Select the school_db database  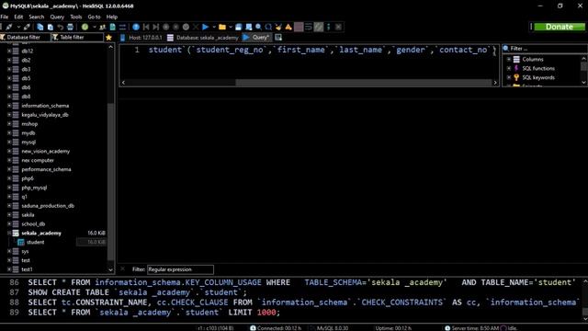tap(33, 224)
